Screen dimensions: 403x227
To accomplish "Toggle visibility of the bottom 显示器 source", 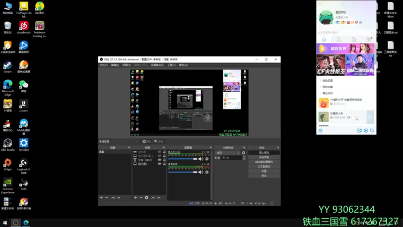I will click(159, 164).
